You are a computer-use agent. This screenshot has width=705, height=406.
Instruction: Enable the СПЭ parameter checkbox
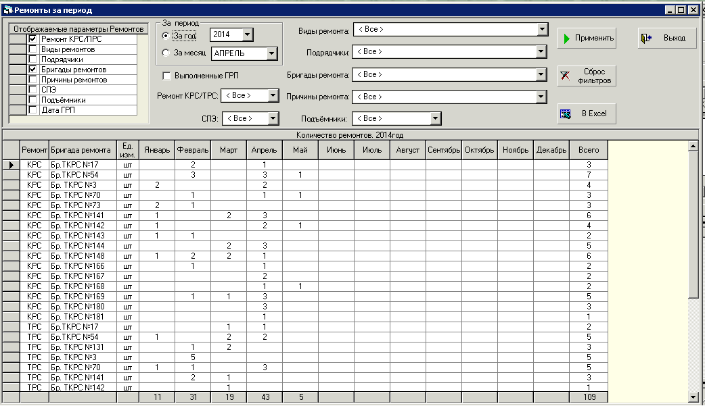(x=32, y=89)
